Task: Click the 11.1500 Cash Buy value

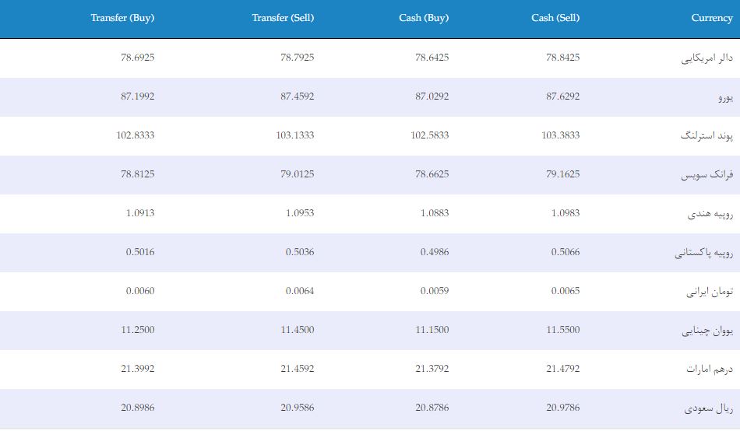Action: (432, 330)
